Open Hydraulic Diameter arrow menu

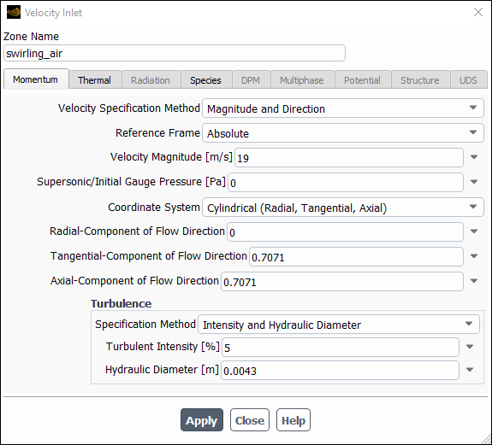470,370
